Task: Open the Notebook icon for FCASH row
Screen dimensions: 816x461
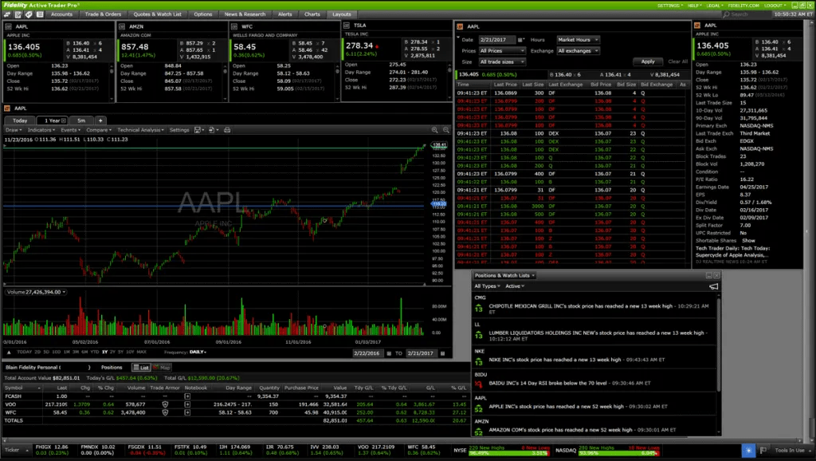Action: click(187, 396)
